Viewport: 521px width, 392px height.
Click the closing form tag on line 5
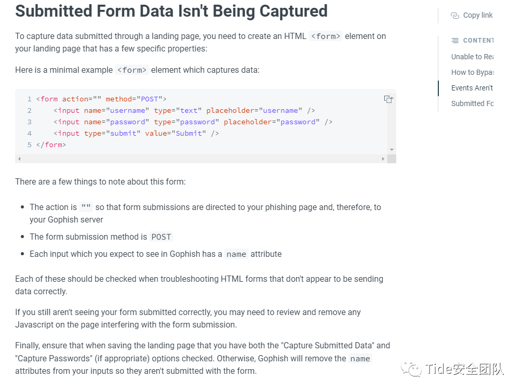click(51, 145)
